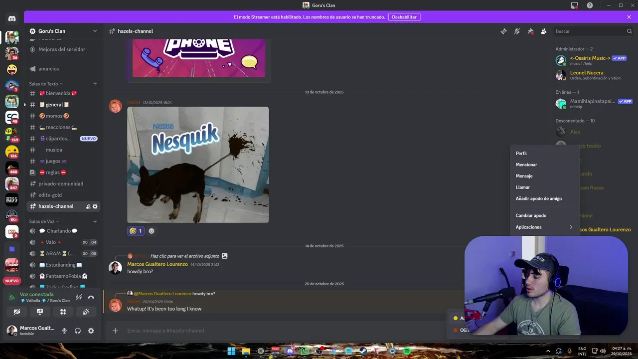This screenshot has width=638, height=359.
Task: Open Mejoras del servidor
Action: (x=63, y=49)
